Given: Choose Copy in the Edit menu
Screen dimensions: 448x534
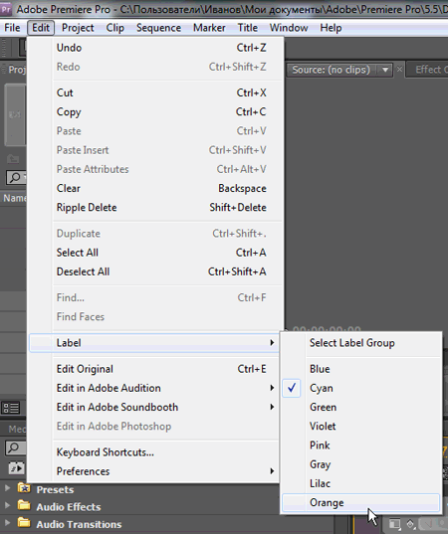Looking at the screenshot, I should coord(156,111).
